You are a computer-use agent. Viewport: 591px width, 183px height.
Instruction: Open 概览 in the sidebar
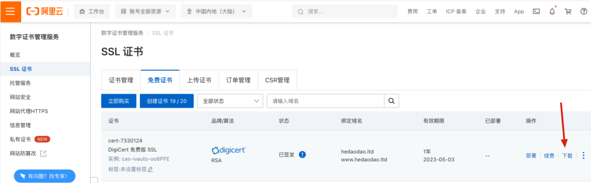click(x=15, y=55)
